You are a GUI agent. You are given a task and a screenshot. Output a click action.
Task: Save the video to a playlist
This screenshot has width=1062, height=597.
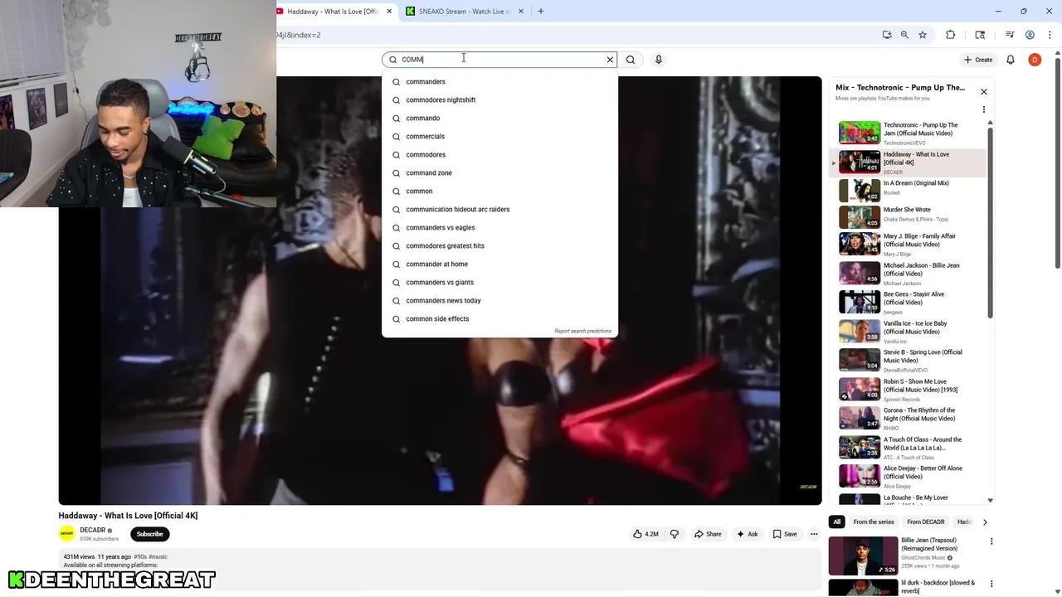[x=785, y=534]
